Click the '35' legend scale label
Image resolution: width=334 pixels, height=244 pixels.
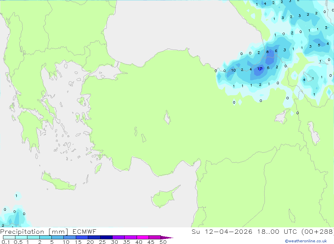(127, 242)
